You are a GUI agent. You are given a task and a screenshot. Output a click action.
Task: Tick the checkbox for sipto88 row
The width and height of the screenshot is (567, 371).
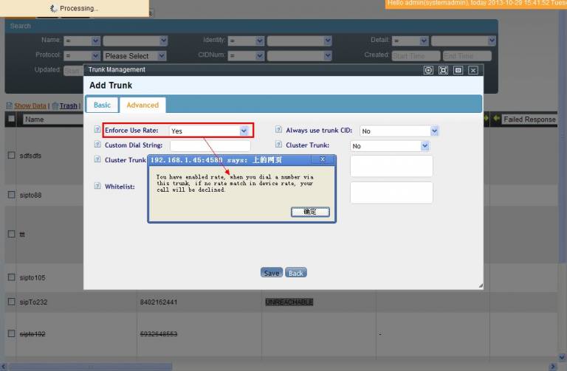11,195
